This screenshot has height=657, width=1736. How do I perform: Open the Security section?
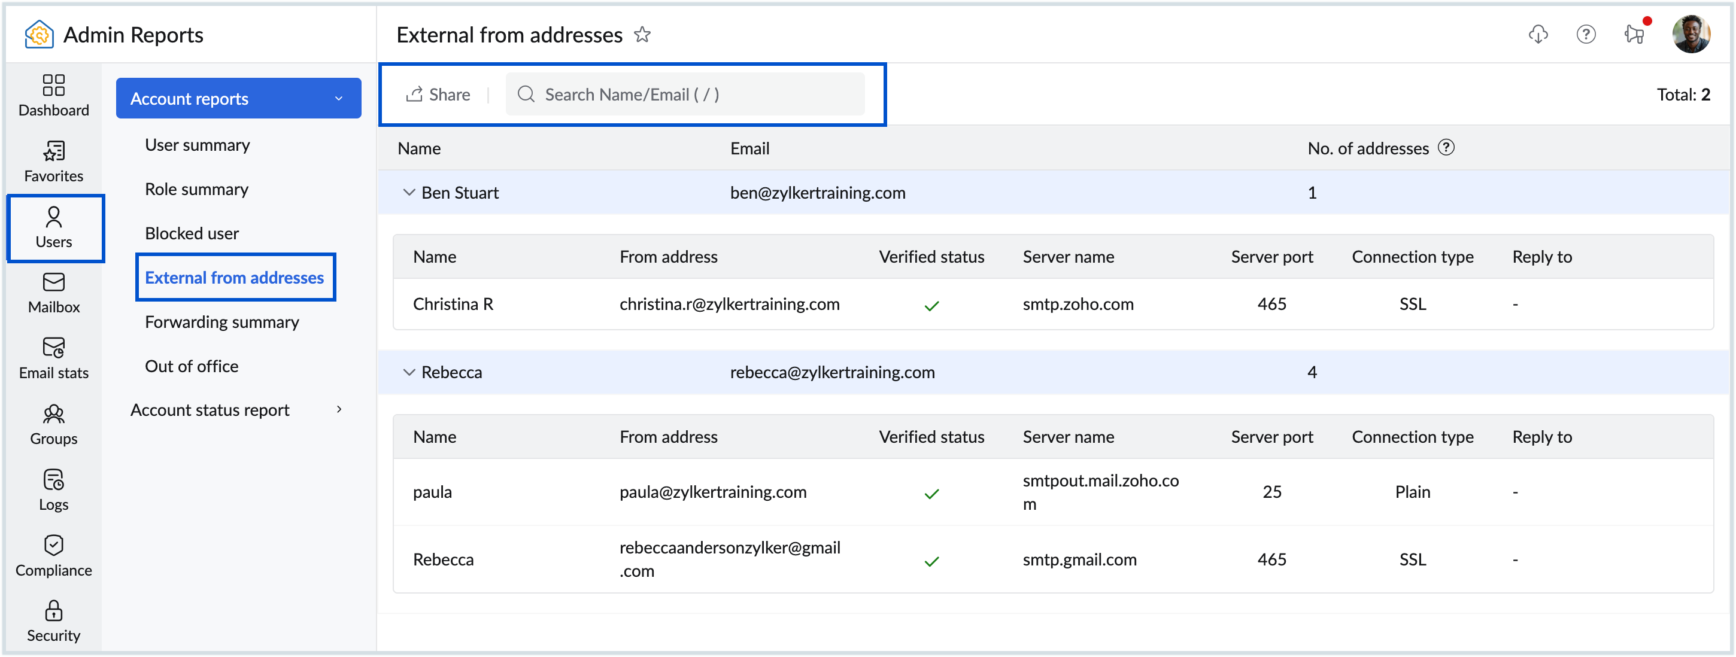[x=53, y=620]
